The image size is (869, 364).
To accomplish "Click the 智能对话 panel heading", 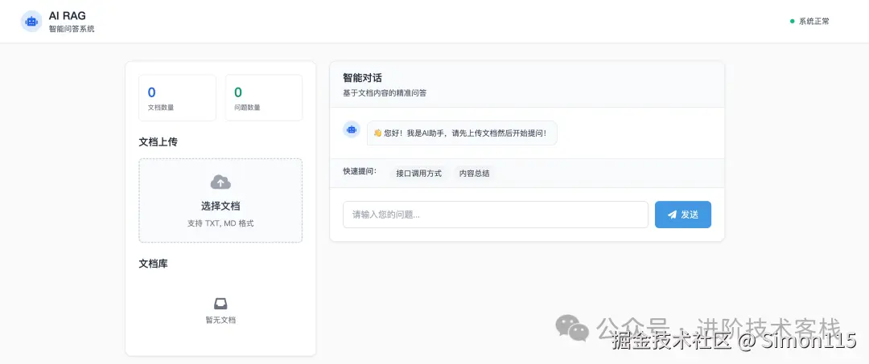I will (362, 78).
